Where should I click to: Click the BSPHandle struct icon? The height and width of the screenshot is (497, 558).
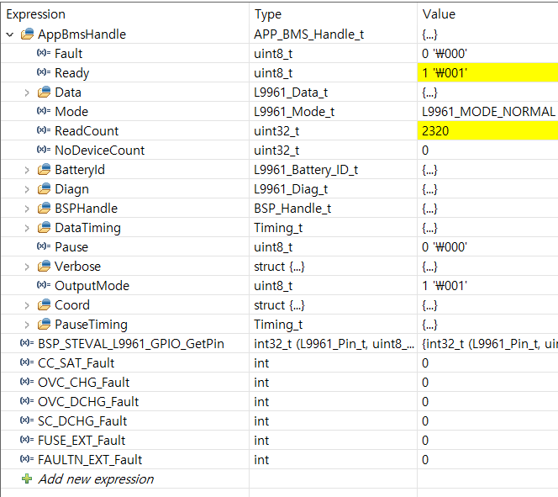[x=45, y=209]
